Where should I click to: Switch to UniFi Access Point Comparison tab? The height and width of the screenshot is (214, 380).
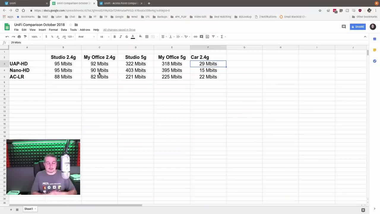tap(121, 3)
